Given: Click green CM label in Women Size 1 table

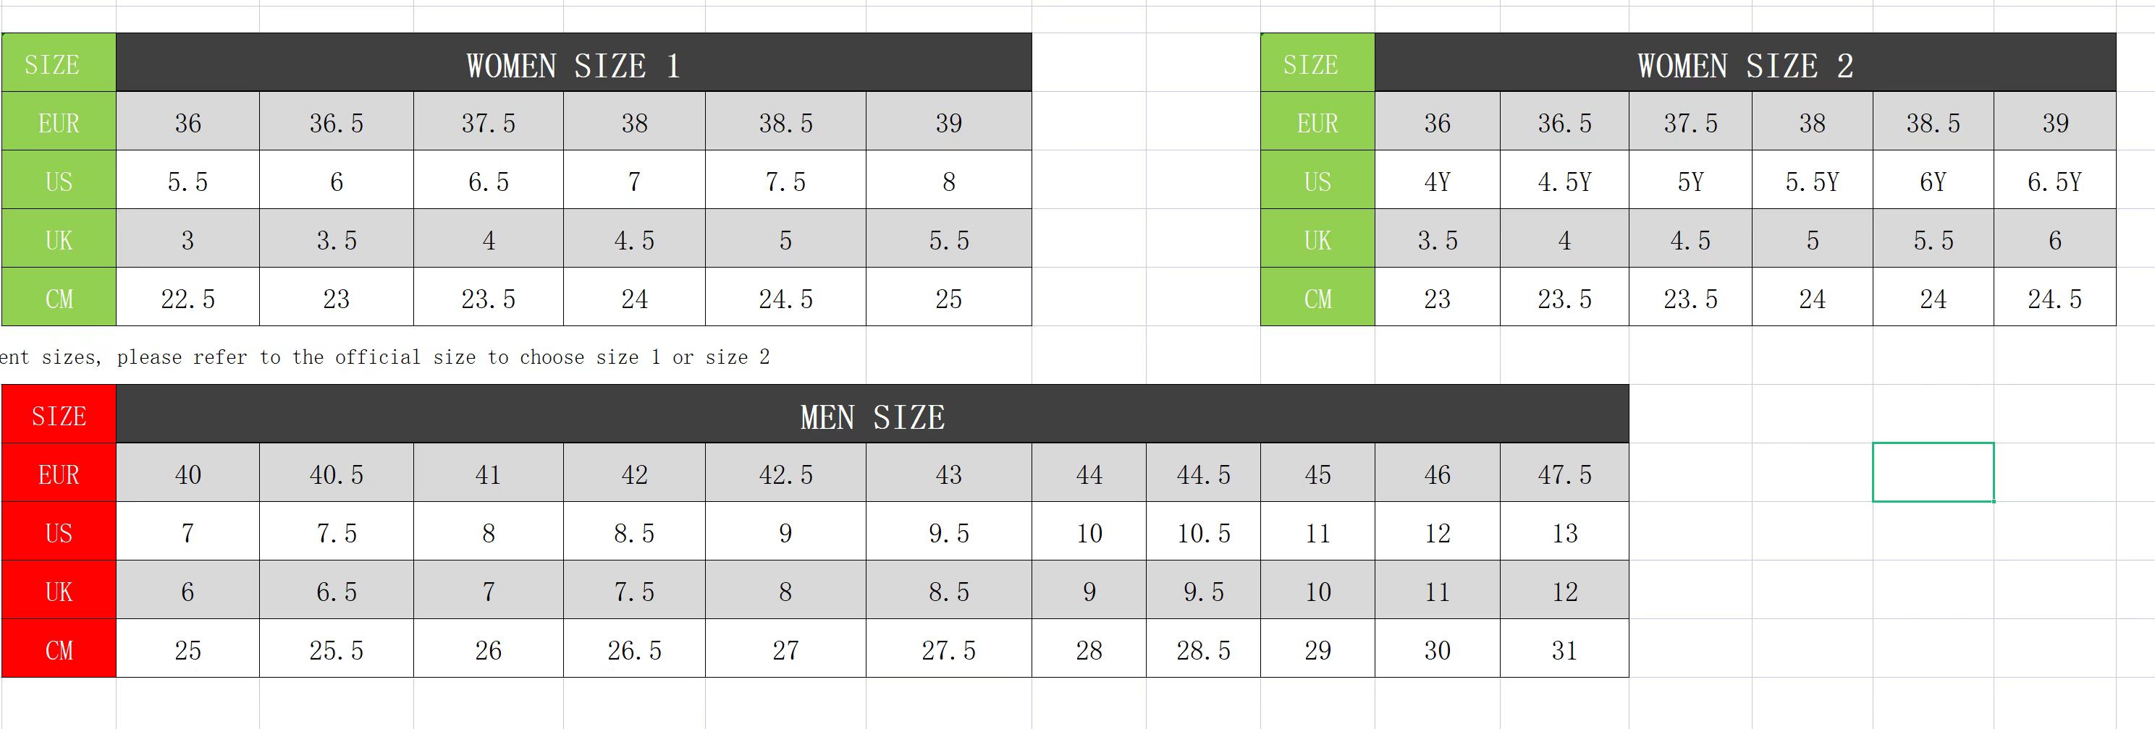Looking at the screenshot, I should pos(59,298).
